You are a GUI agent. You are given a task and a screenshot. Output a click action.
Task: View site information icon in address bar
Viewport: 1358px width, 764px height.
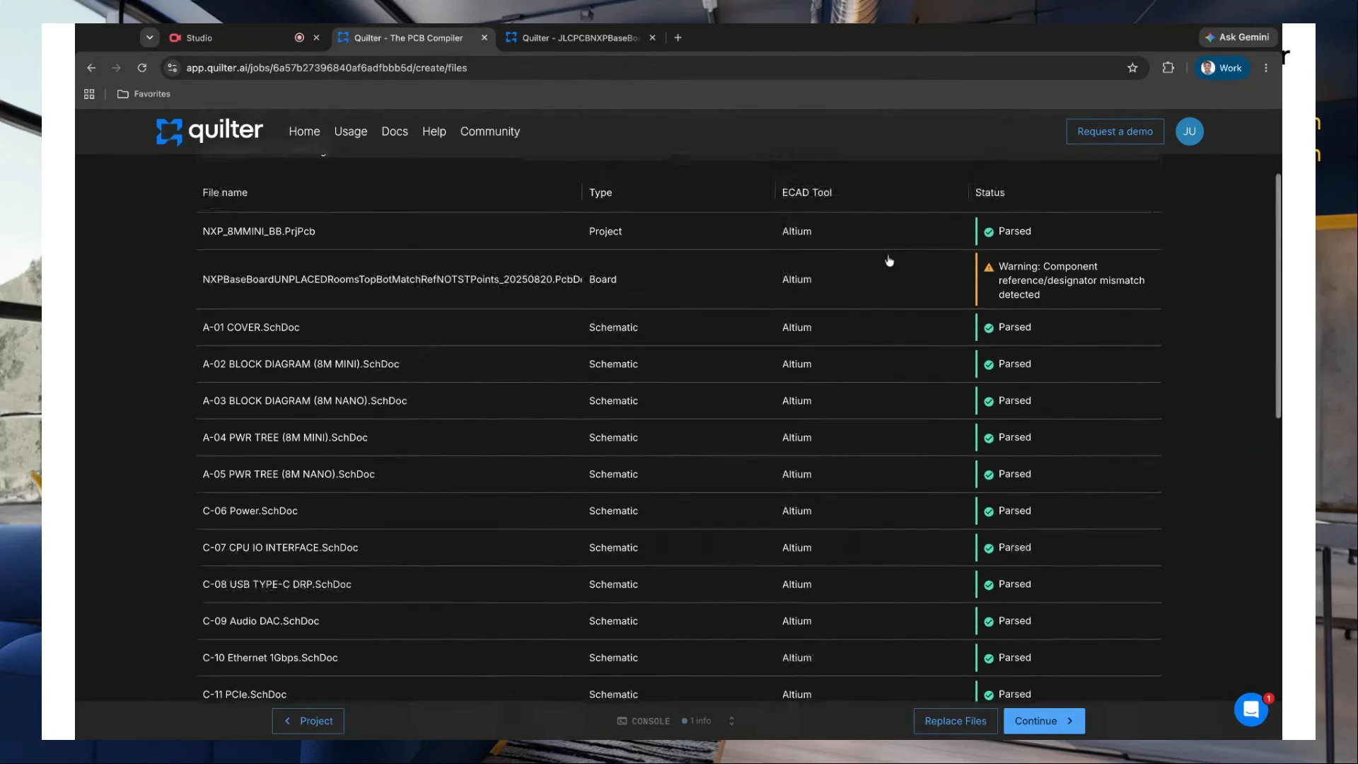click(172, 68)
